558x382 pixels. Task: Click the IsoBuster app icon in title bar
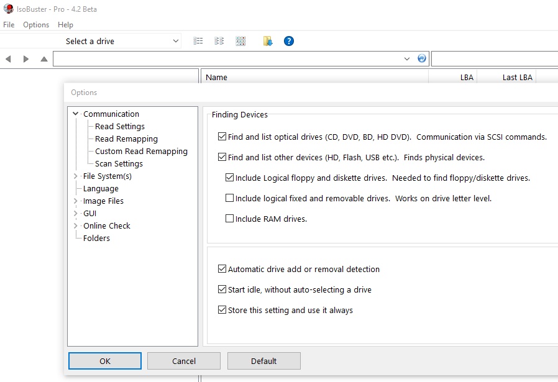(x=8, y=9)
